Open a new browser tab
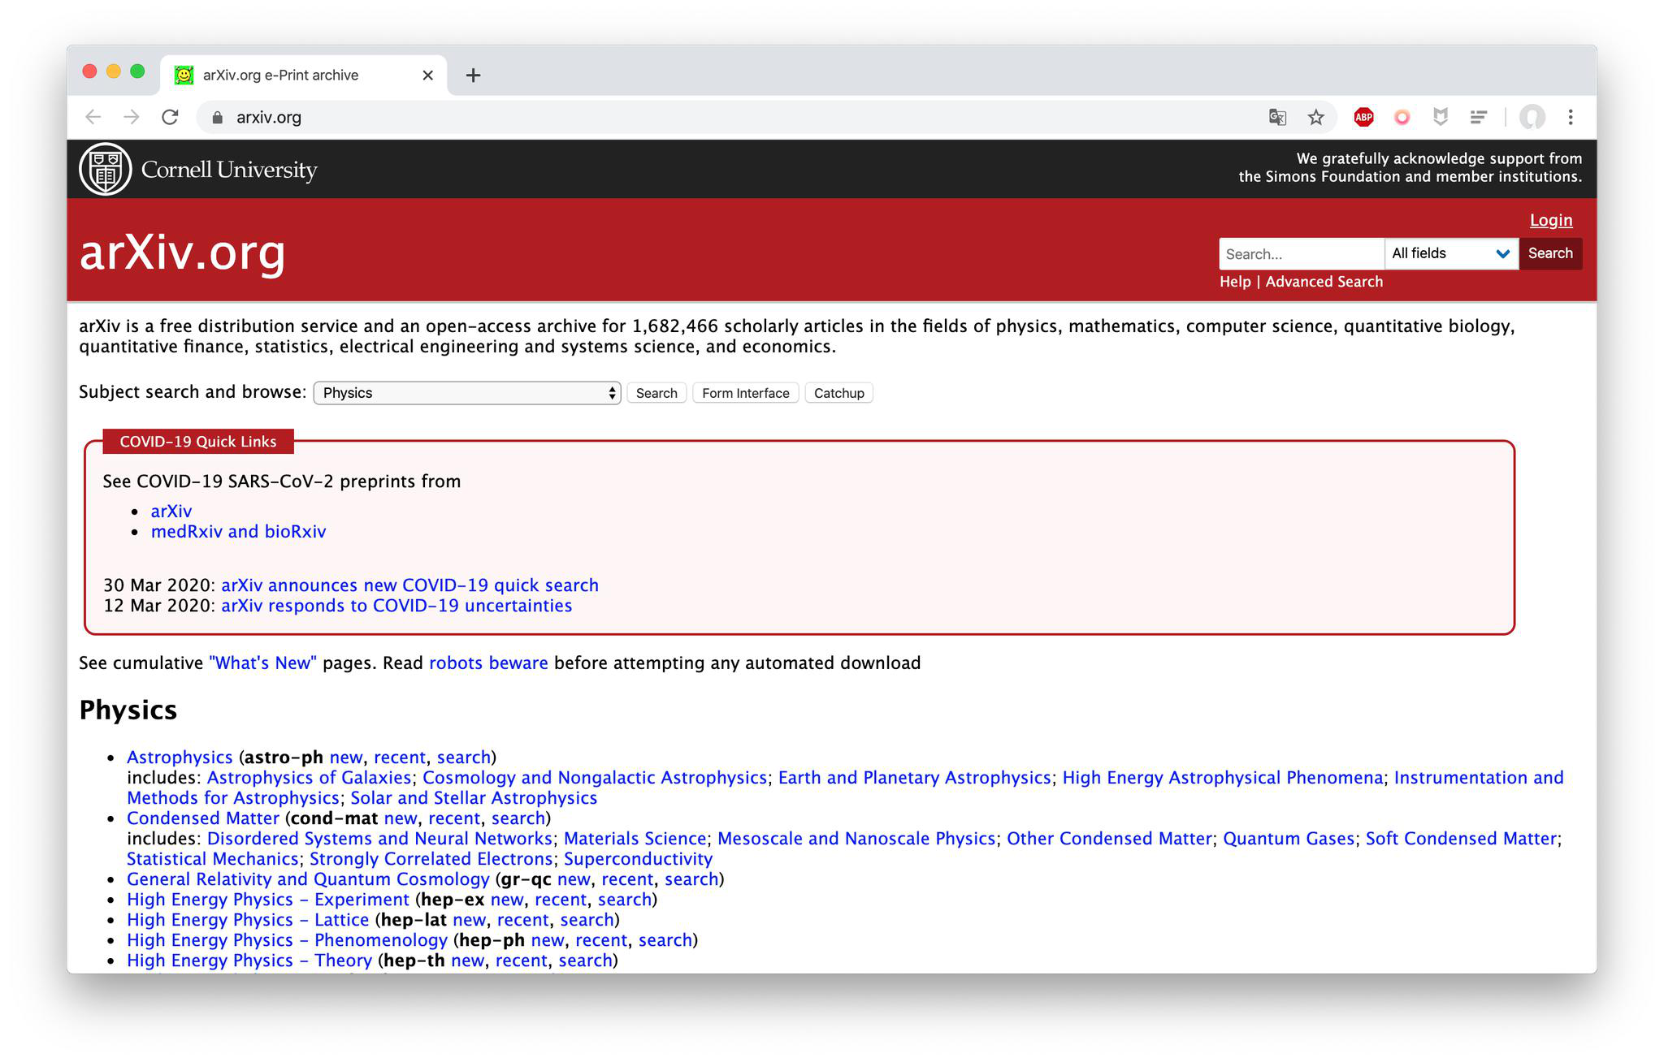The image size is (1664, 1062). pyautogui.click(x=473, y=76)
